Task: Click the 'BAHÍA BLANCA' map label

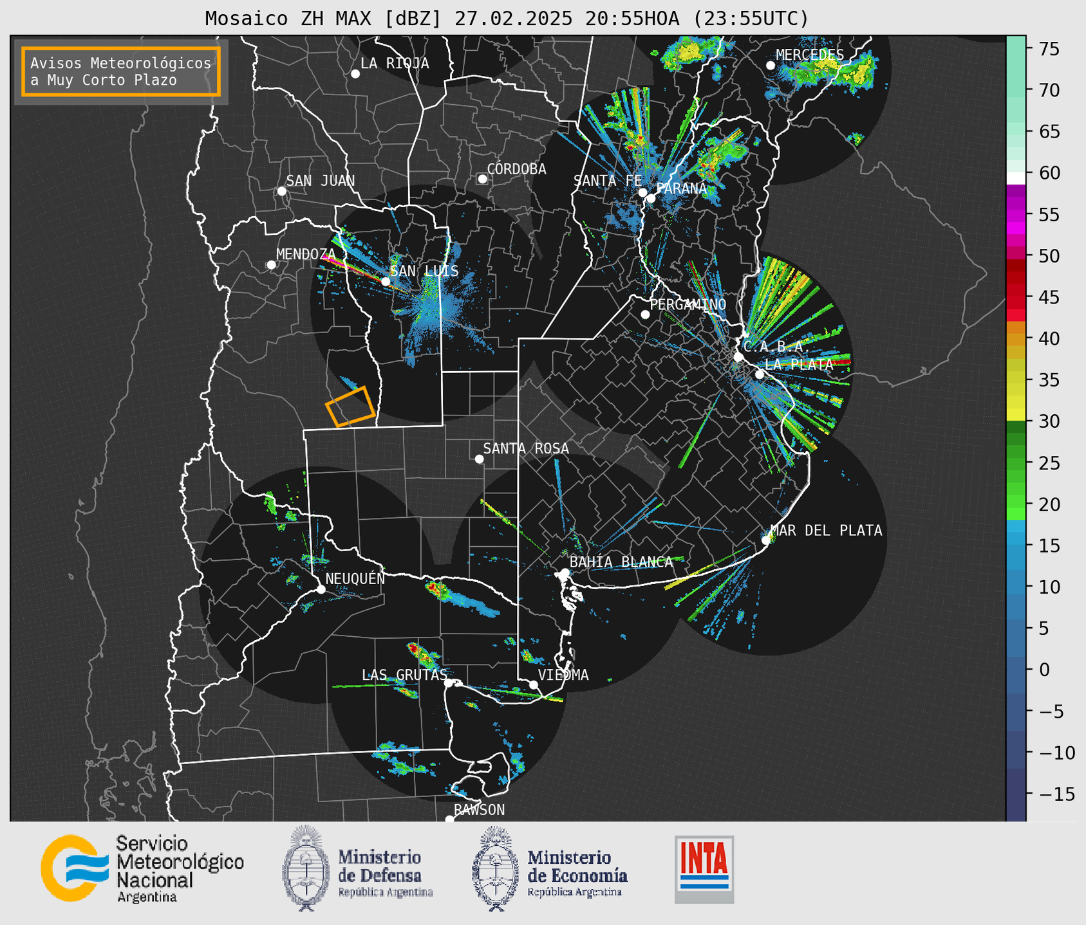Action: tap(621, 562)
